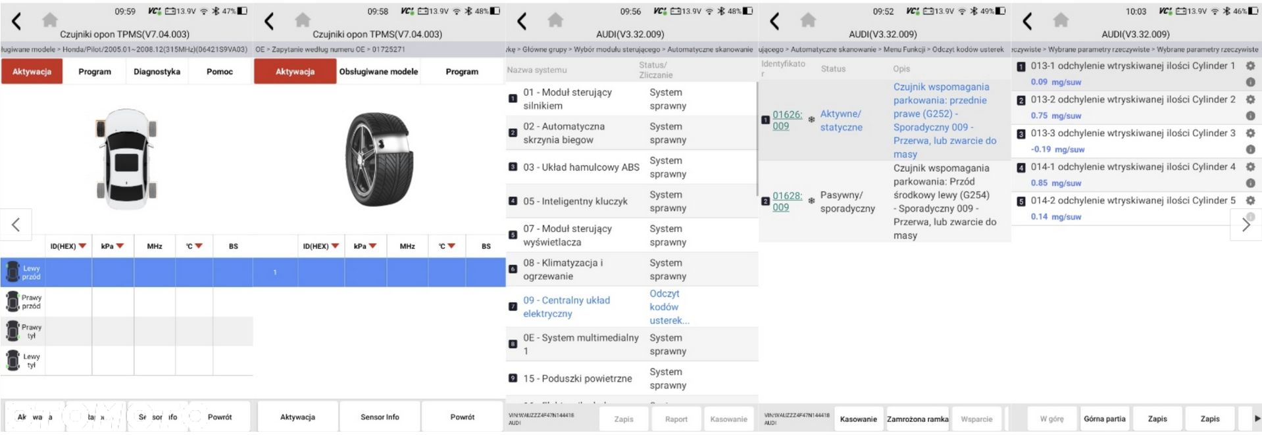
Task: Tap the home icon on the Wybrane parametry rzeczywiste screen
Action: (x=1061, y=20)
